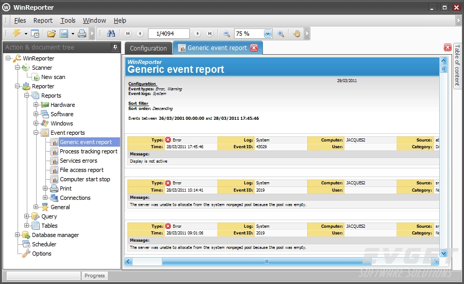Collapse the WinReporter root node
This screenshot has width=464, height=284.
pyautogui.click(x=8, y=58)
